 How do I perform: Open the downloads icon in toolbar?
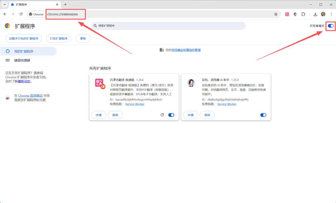pyautogui.click(x=315, y=14)
